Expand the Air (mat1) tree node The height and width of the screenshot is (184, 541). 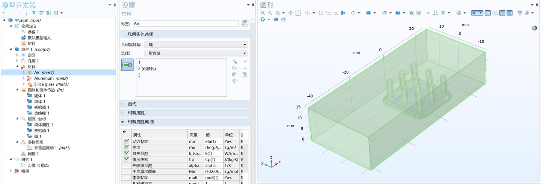[x=24, y=72]
